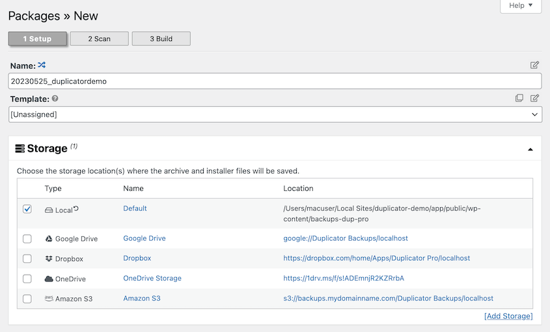Go to the 3 Build step
Image resolution: width=550 pixels, height=332 pixels.
[161, 38]
